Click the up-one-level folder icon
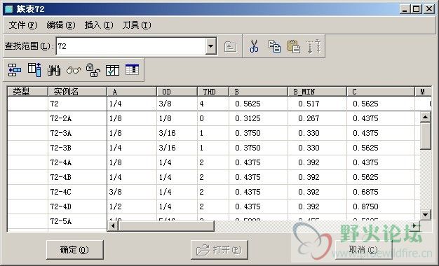Screen dimensions: 439x266 point(230,46)
